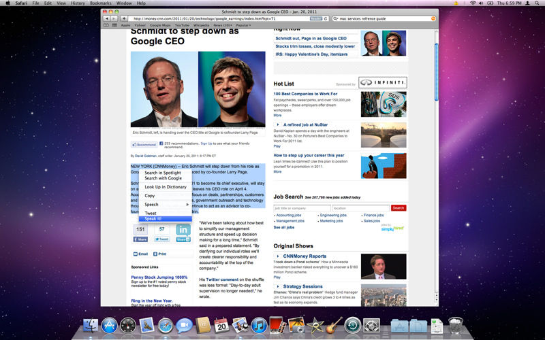
Task: Launch iChat from the Dock
Action: click(x=184, y=326)
